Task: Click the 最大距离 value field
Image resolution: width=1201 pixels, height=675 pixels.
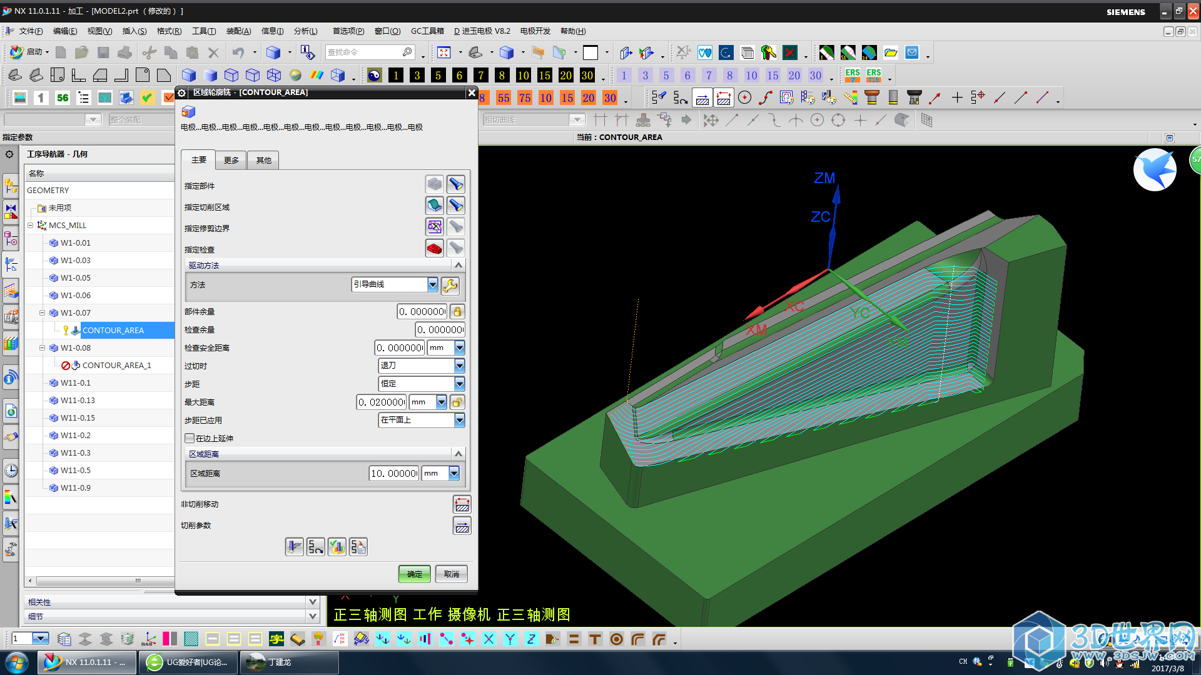Action: (382, 402)
